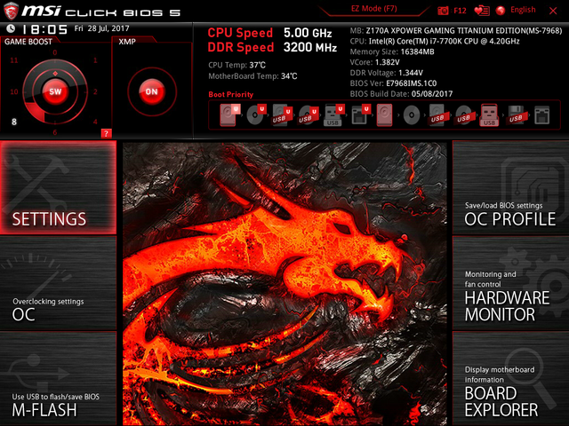Click the XMP panel label
Image resolution: width=569 pixels, height=426 pixels.
(127, 42)
